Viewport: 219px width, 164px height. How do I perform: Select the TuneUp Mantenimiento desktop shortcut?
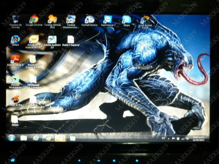click(x=71, y=22)
